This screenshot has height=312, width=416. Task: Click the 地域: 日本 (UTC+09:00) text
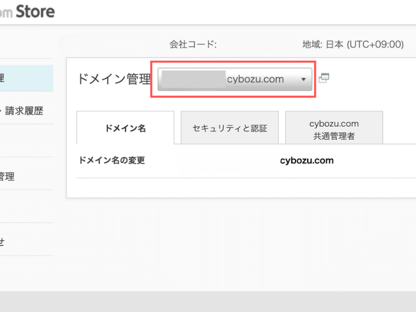[x=353, y=44]
